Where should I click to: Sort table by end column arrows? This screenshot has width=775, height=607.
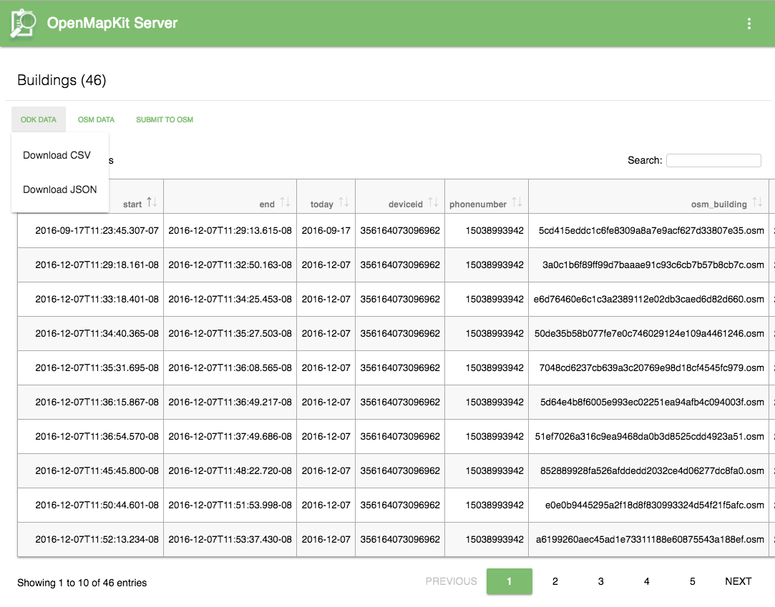coord(286,202)
